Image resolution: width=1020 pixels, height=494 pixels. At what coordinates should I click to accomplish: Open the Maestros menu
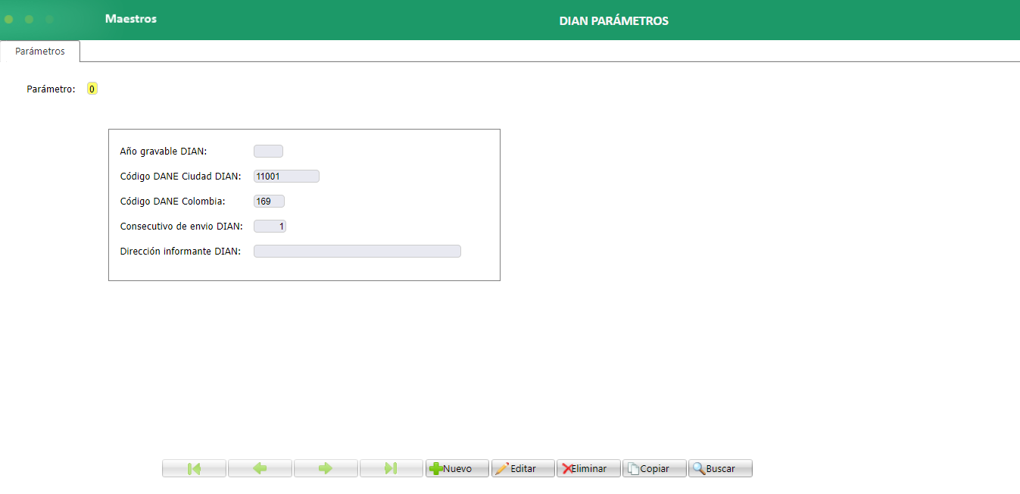(131, 19)
